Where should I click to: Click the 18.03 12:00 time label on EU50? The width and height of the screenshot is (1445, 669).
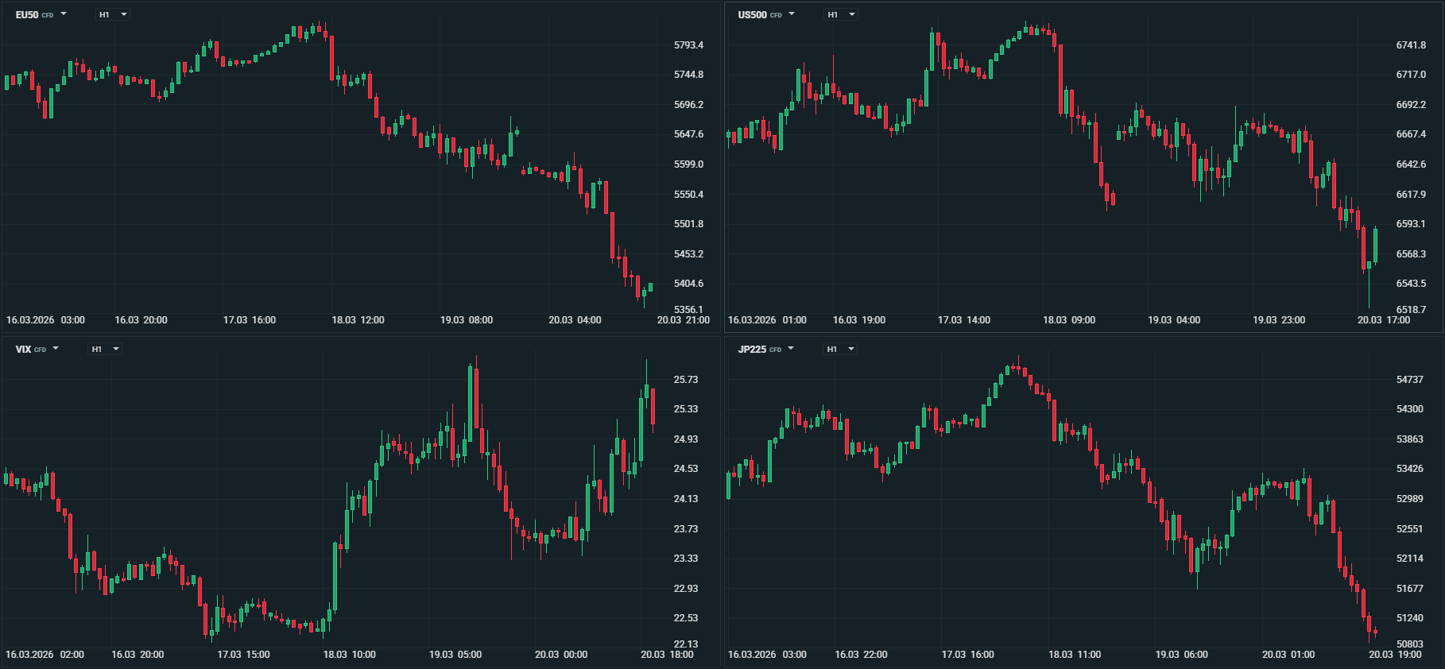(x=358, y=320)
